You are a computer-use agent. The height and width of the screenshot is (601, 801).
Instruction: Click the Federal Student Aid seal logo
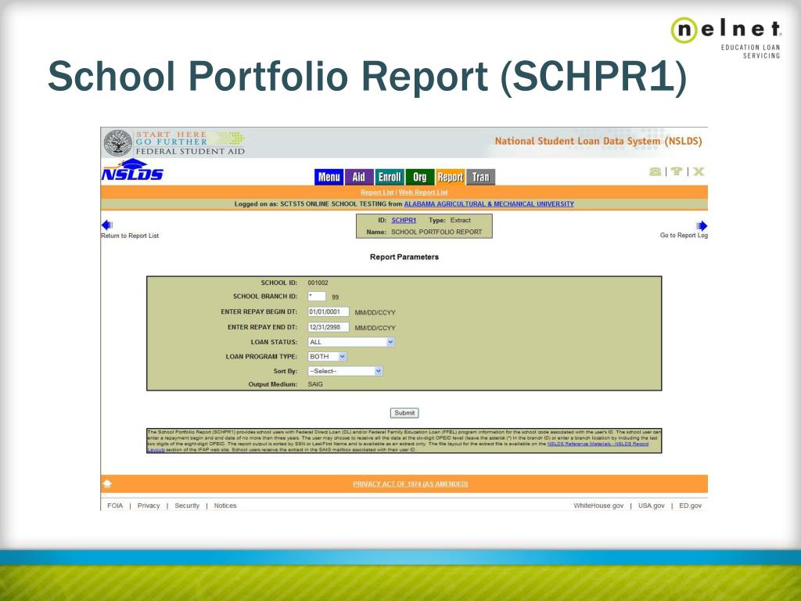coord(118,142)
